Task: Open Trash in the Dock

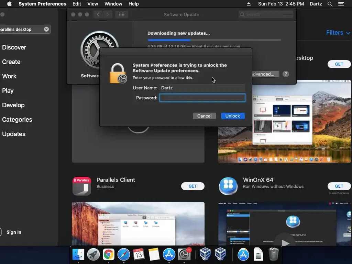Action: (x=273, y=254)
